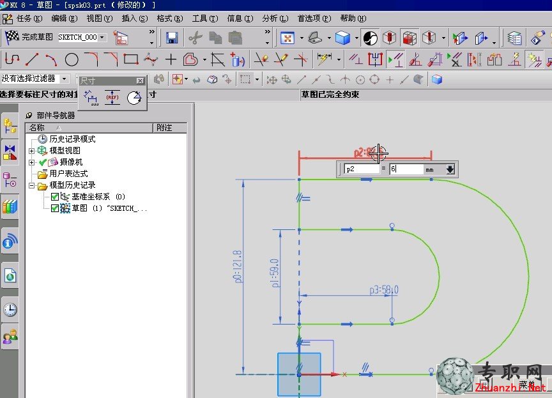Select the Make Corner tool
Screen dimensions: 552x398
[300, 59]
